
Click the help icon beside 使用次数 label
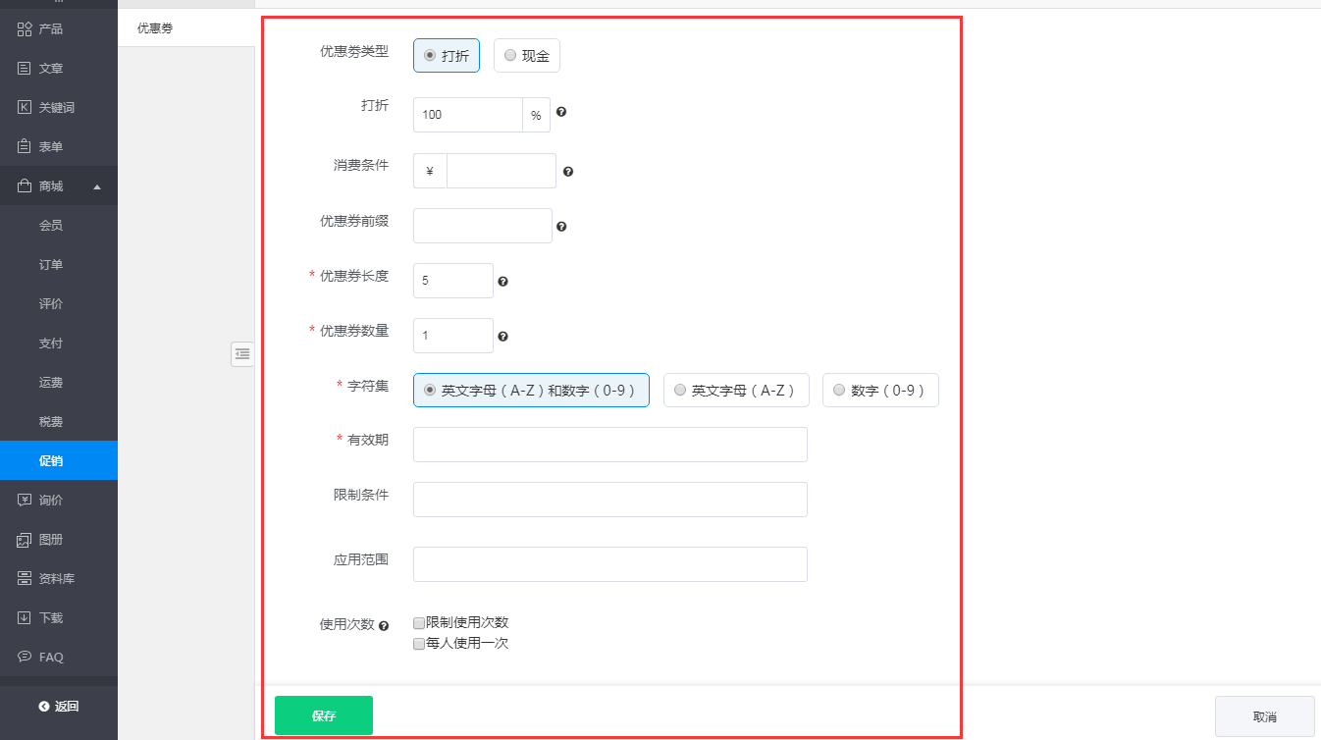tap(384, 625)
